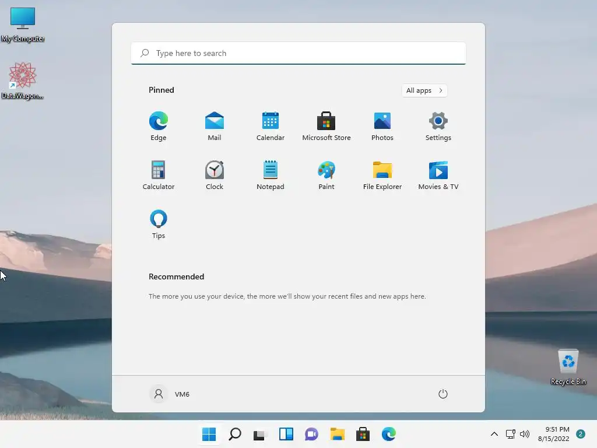Open Microsoft Store in Pinned section
The height and width of the screenshot is (448, 597).
click(x=326, y=126)
